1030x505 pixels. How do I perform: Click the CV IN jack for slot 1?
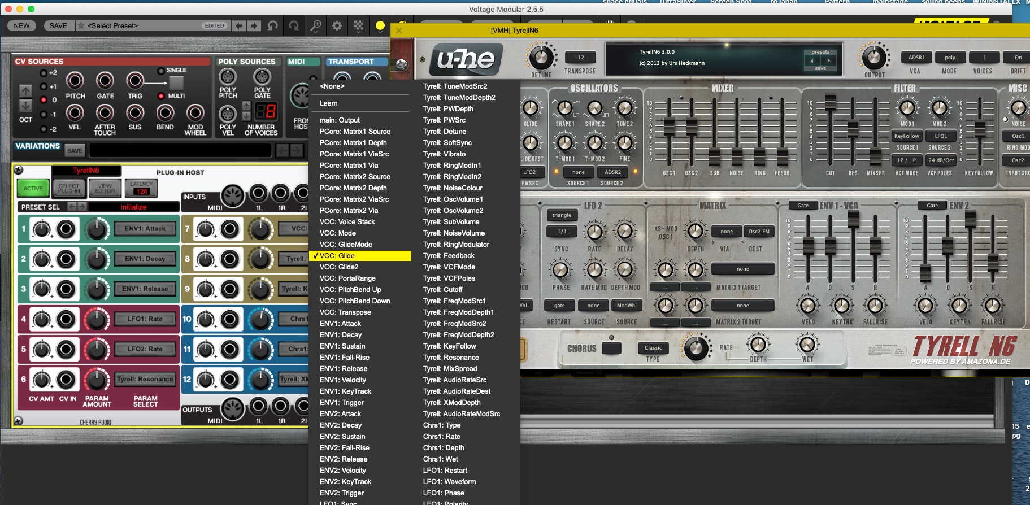click(x=67, y=229)
